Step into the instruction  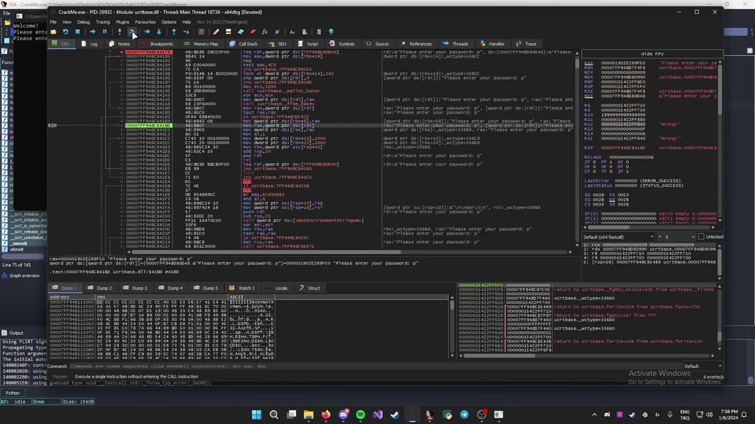(120, 32)
